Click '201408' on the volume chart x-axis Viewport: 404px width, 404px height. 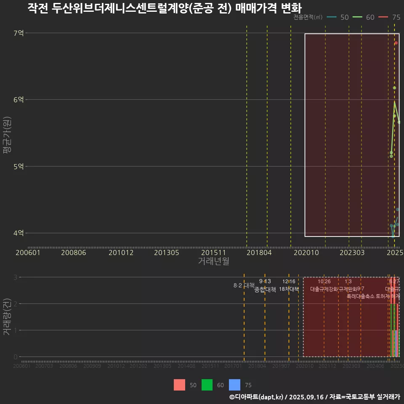point(186,366)
